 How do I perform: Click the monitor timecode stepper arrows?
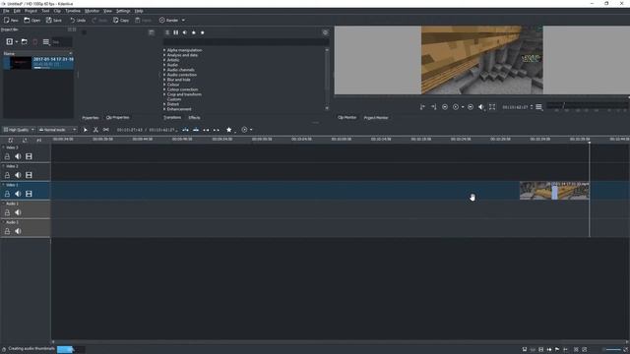point(532,107)
